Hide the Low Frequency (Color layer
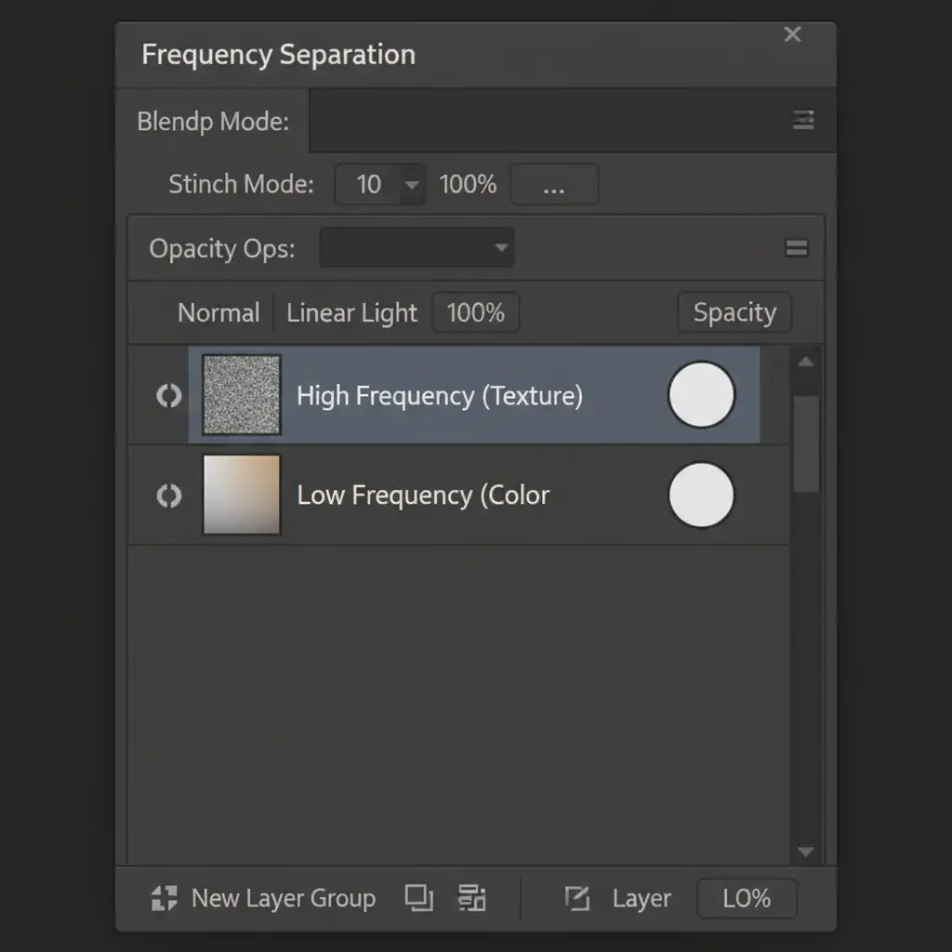Viewport: 952px width, 952px height. pyautogui.click(x=168, y=496)
